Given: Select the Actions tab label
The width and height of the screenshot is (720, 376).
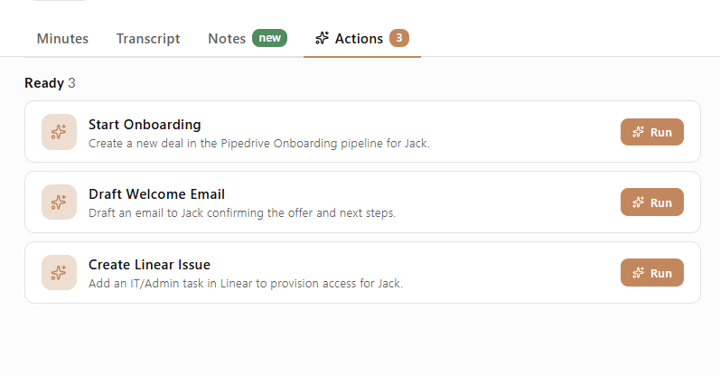Looking at the screenshot, I should coord(359,39).
